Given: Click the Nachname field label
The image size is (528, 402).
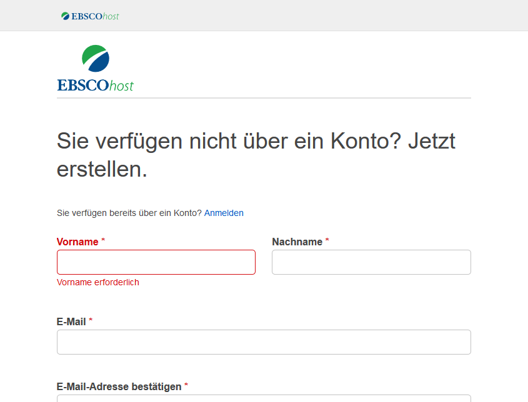Looking at the screenshot, I should coord(297,242).
